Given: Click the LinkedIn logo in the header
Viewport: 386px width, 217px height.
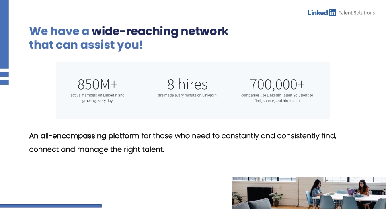Looking at the screenshot, I should coord(322,12).
